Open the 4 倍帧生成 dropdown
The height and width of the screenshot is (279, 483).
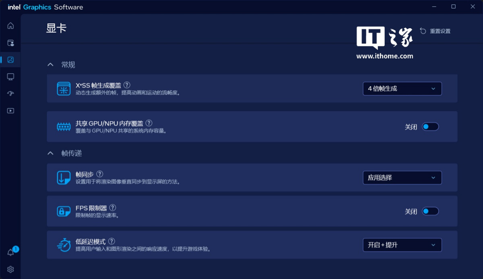[x=402, y=89]
